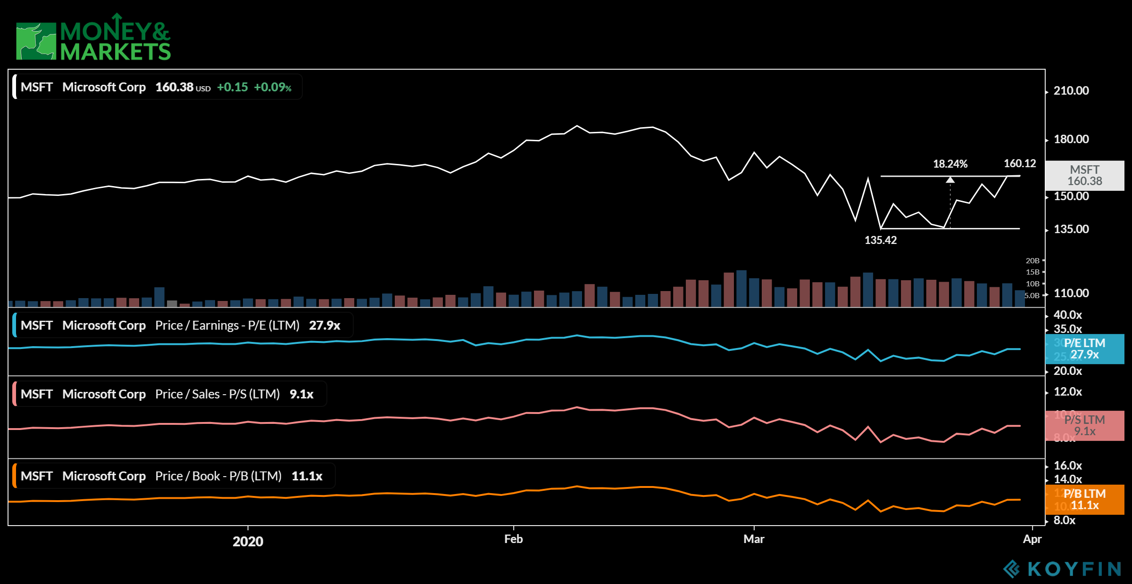The width and height of the screenshot is (1132, 584).
Task: Click the arrowhead of the 18.24% measure
Action: click(x=950, y=180)
